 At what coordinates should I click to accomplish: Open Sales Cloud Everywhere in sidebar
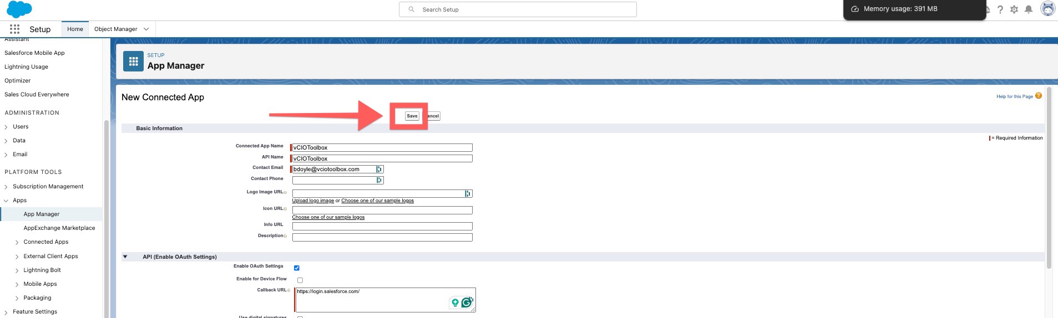(37, 94)
